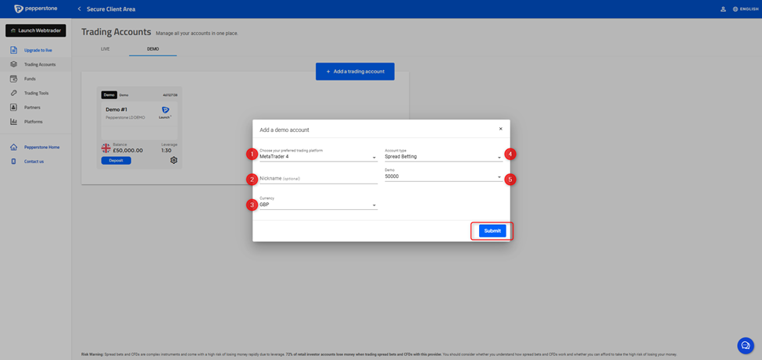This screenshot has height=360, width=762.
Task: Click the Platforms chart icon
Action: click(x=13, y=122)
